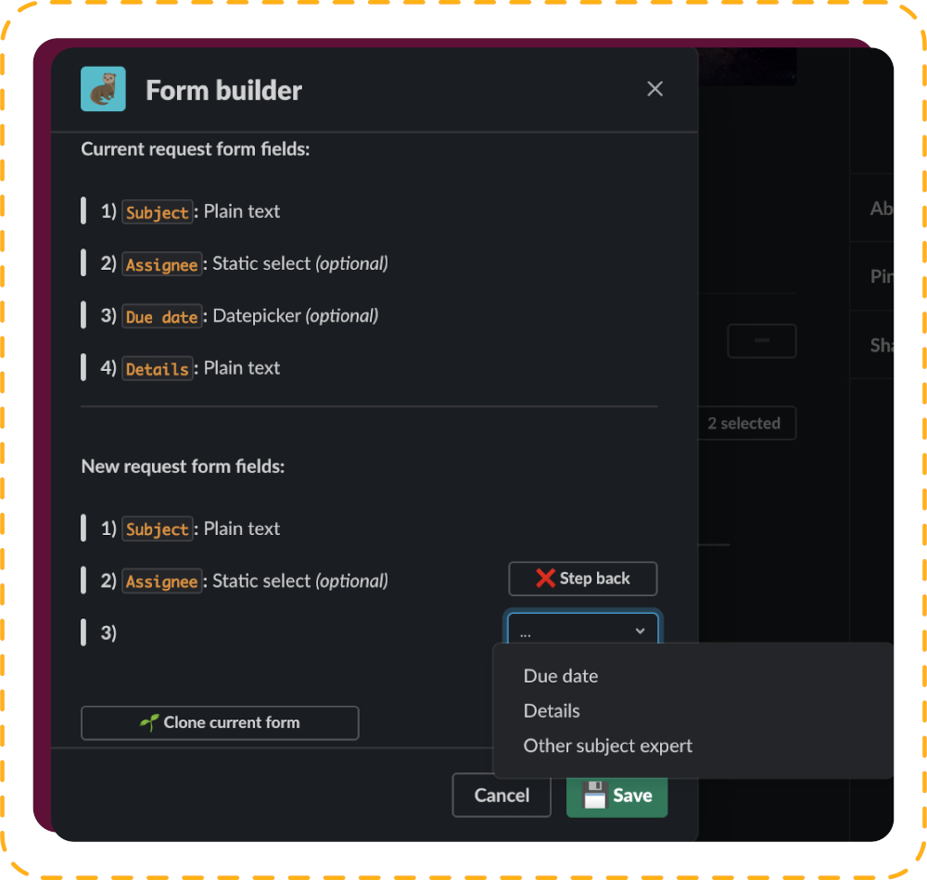Image resolution: width=927 pixels, height=880 pixels.
Task: Choose Details option in dropdown list
Action: click(x=552, y=711)
